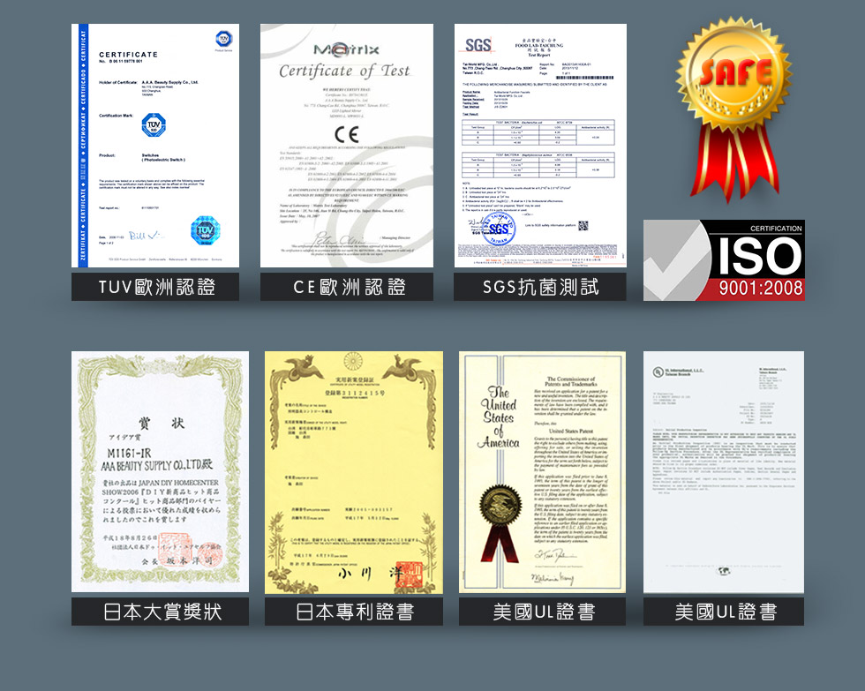Open the UL International letter thumbnail
The image size is (865, 691).
724,472
